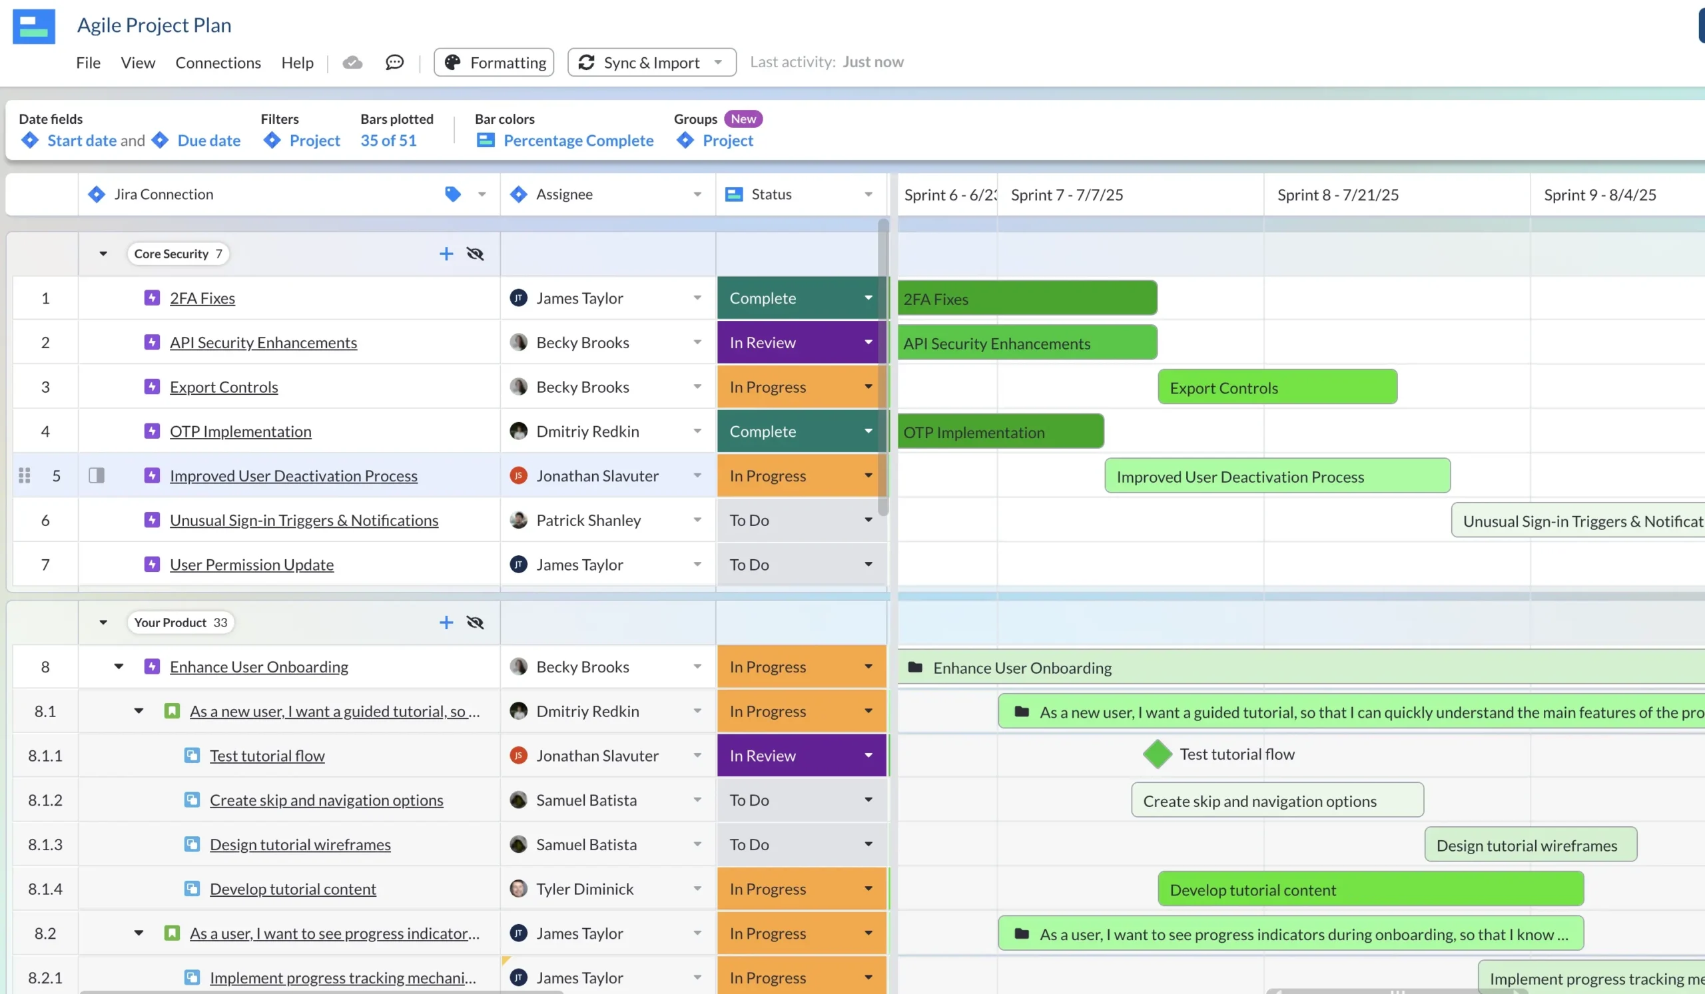Expand the Enhance User Onboarding task row
The height and width of the screenshot is (994, 1705).
(120, 666)
